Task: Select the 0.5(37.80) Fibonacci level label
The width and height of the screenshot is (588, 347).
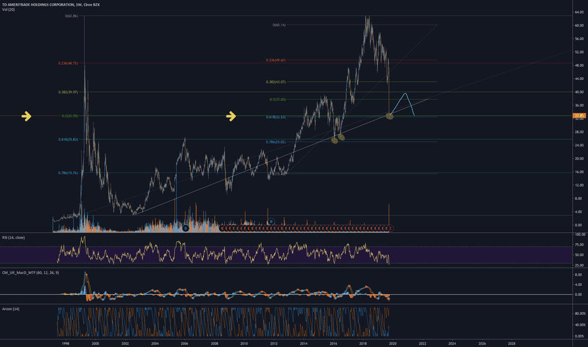Action: pos(278,100)
